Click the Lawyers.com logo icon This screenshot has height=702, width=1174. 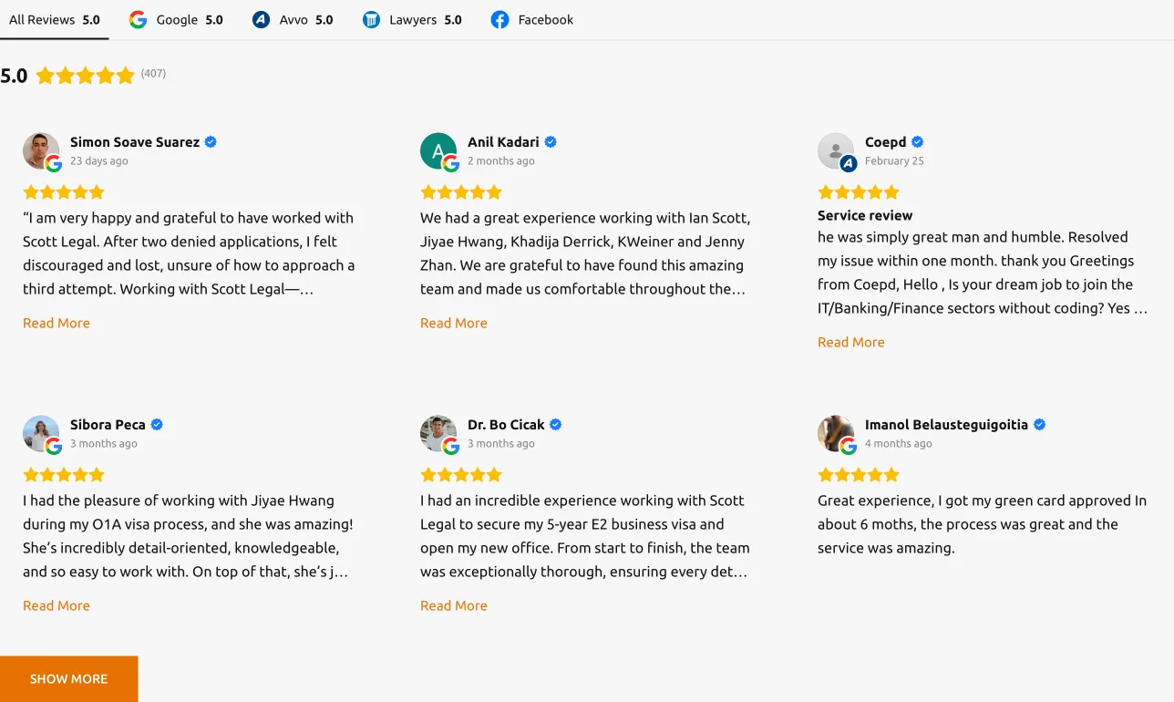click(x=371, y=20)
